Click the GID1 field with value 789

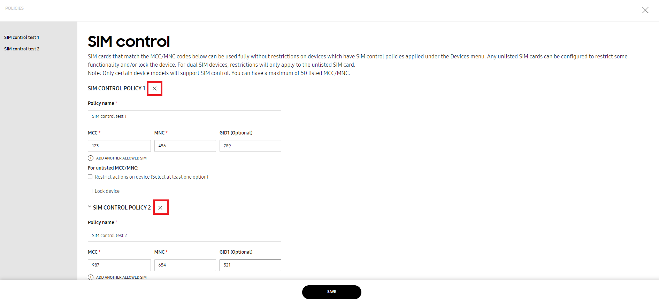(x=250, y=146)
